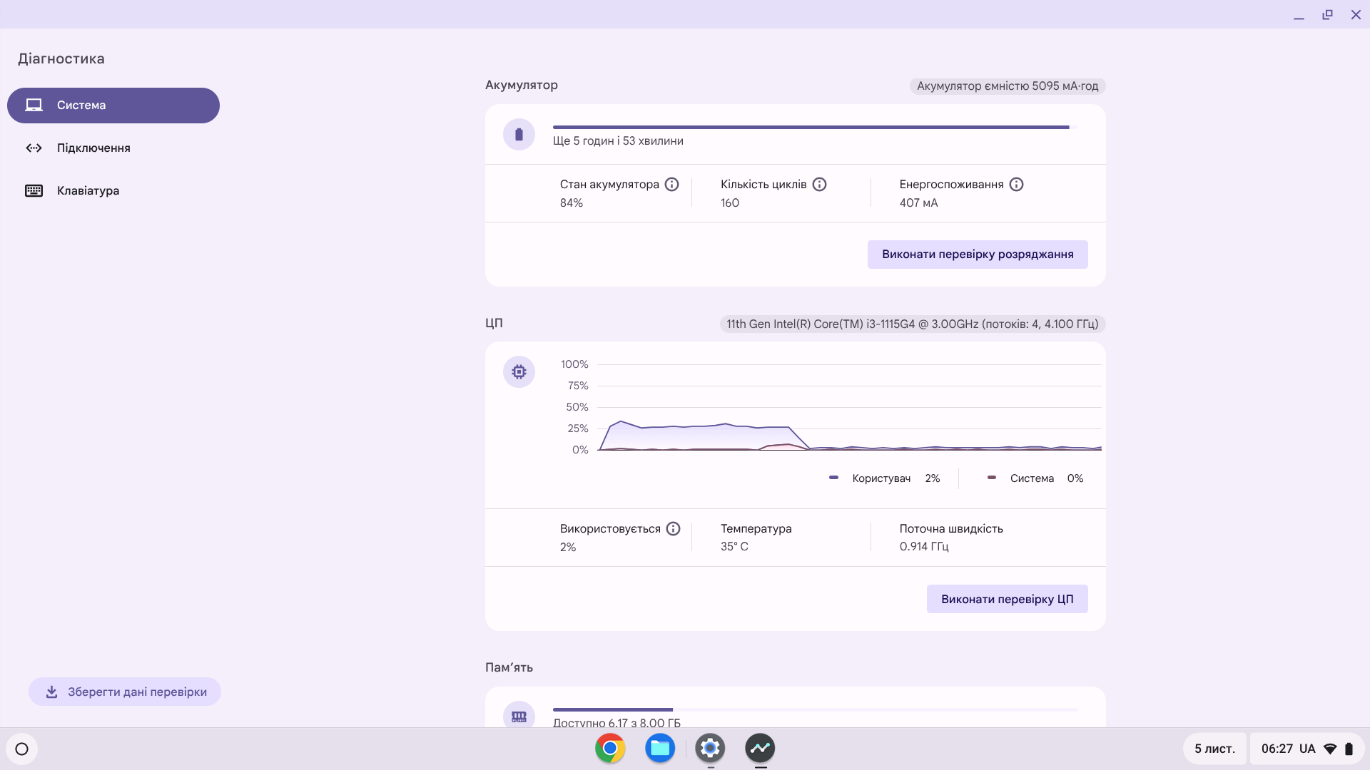1370x770 pixels.
Task: Click the memory icon in Пам'ять card
Action: [519, 716]
